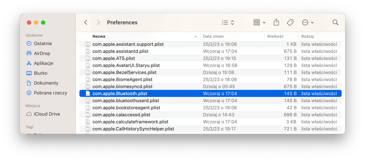This screenshot has height=160, width=365.
Task: Click the file icon of com.apple.assistantd.plist
Action: [x=88, y=51]
